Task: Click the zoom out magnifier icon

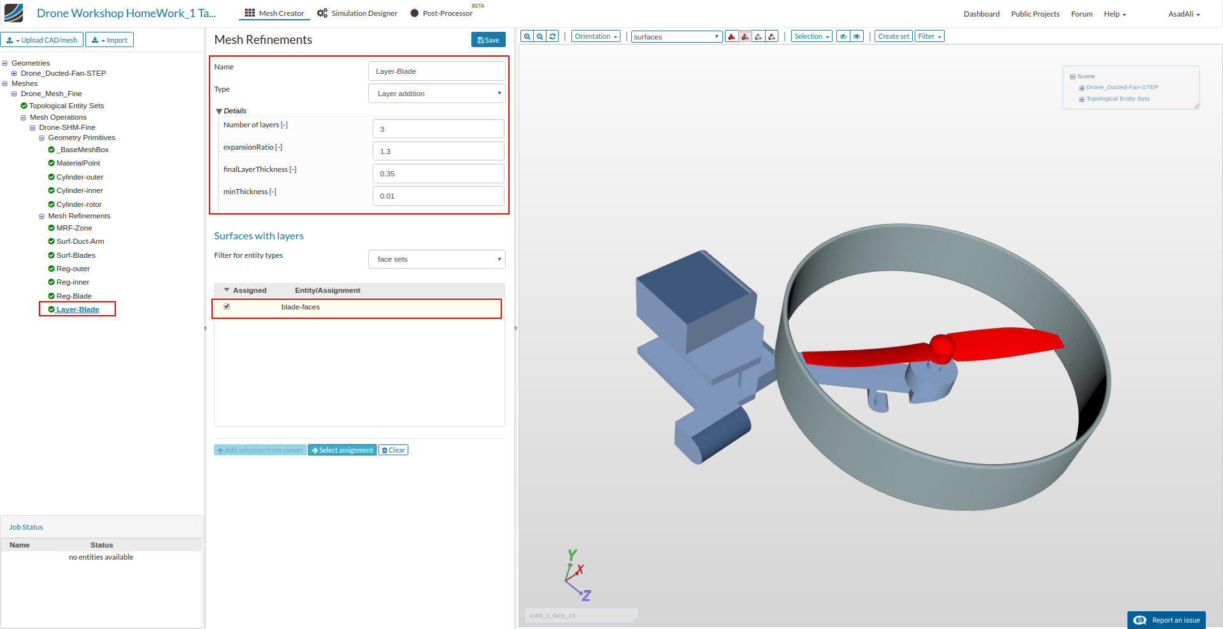Action: [540, 37]
